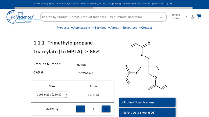The width and height of the screenshot is (209, 117).
Task: Open the account login icon
Action: 192,17
